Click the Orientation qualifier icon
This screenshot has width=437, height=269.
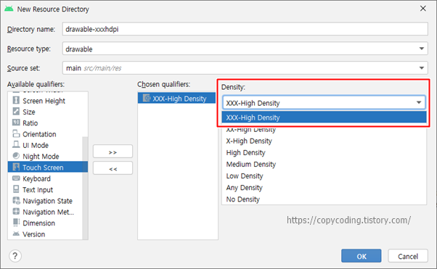coord(16,133)
